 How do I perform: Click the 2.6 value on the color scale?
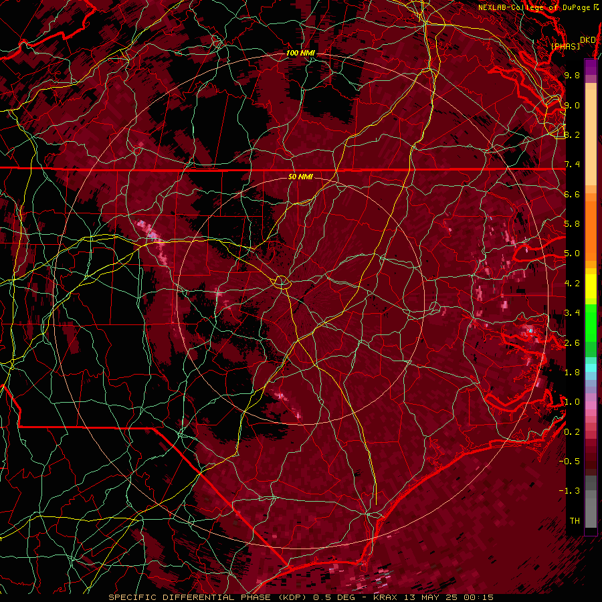pyautogui.click(x=572, y=342)
